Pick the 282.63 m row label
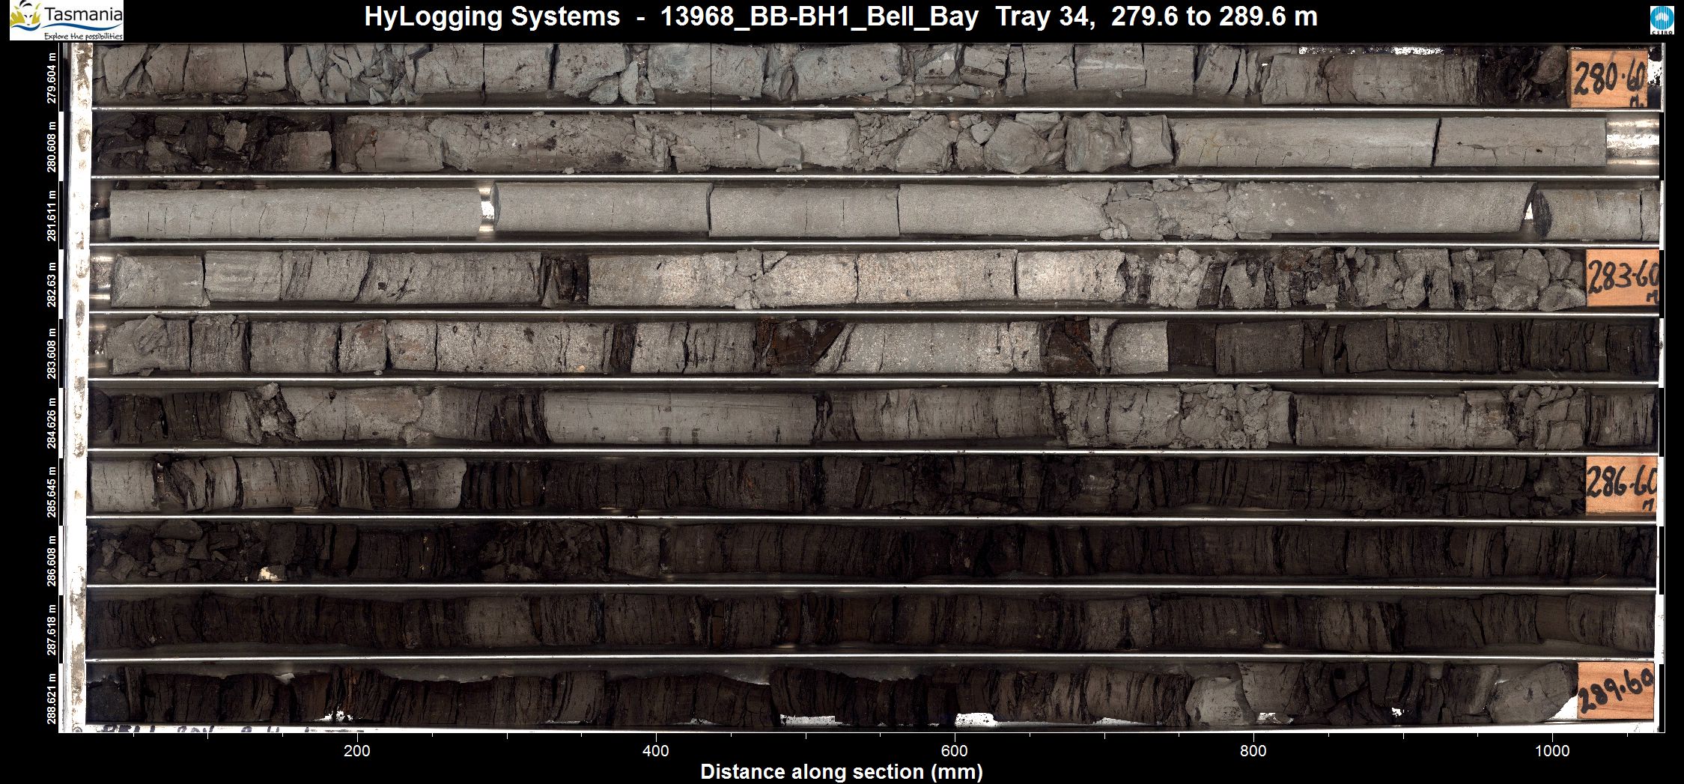Image resolution: width=1684 pixels, height=784 pixels. click(x=52, y=285)
